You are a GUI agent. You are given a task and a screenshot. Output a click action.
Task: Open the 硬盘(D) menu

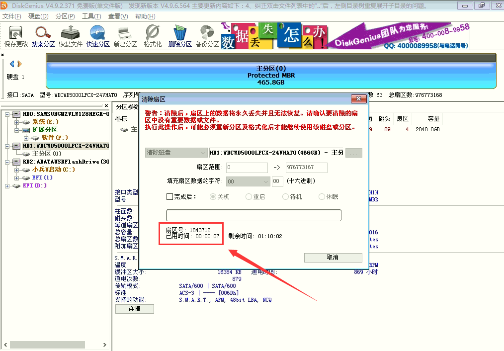[38, 16]
